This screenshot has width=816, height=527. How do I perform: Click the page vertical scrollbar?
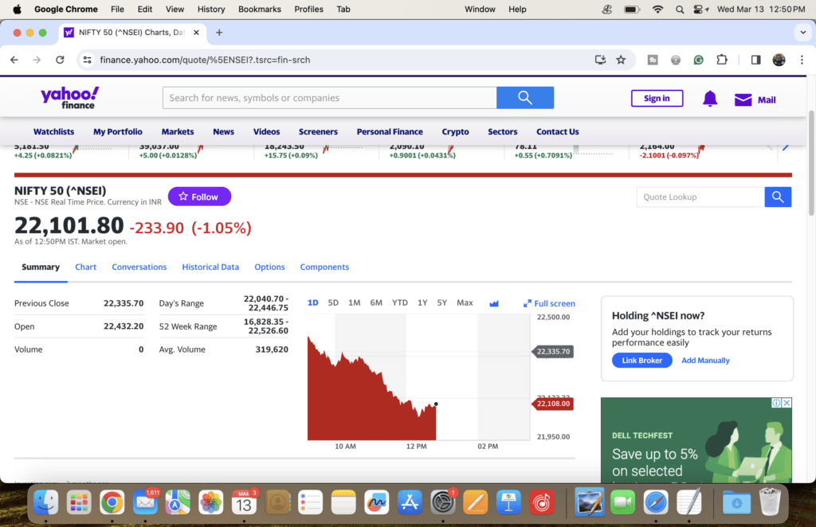[x=811, y=162]
